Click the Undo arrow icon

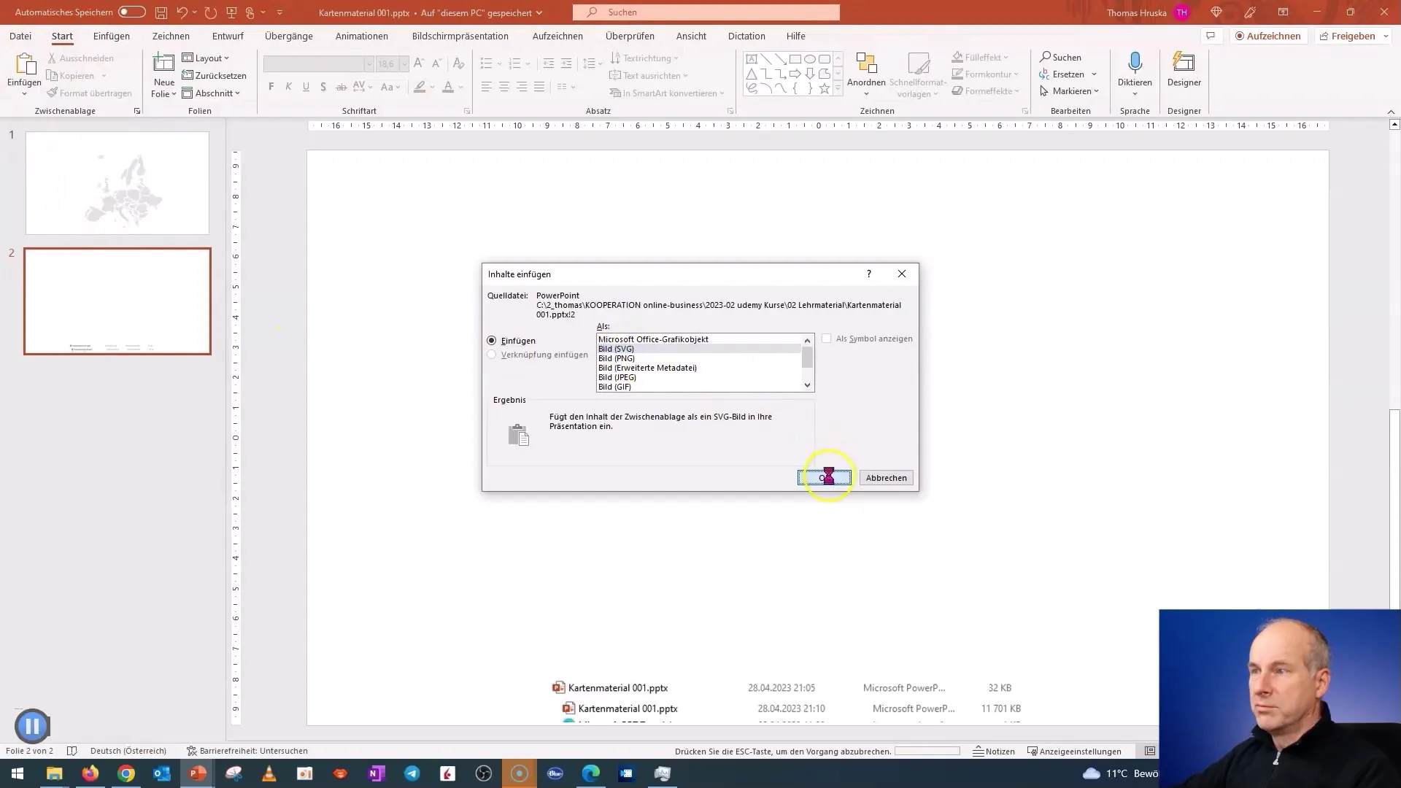point(182,12)
